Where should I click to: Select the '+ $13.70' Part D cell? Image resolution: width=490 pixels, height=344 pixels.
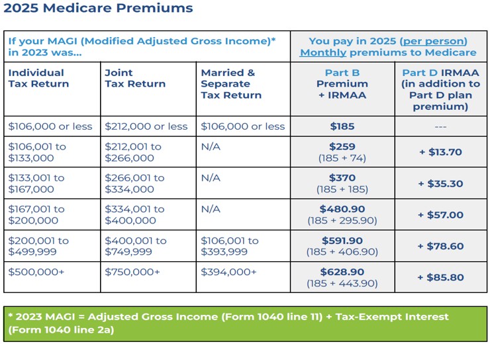click(x=441, y=152)
